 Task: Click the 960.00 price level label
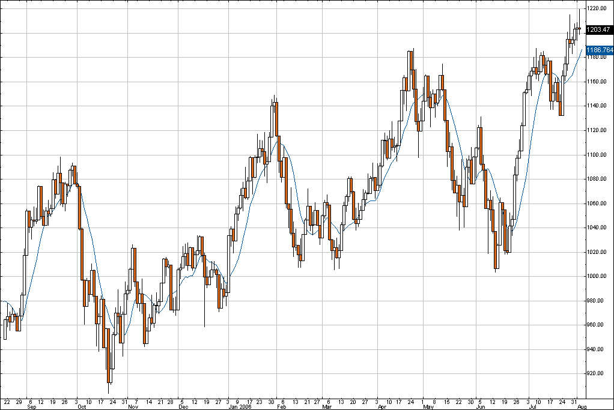(x=596, y=325)
